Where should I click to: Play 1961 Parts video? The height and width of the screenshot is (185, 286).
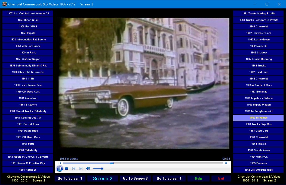pos(28,144)
